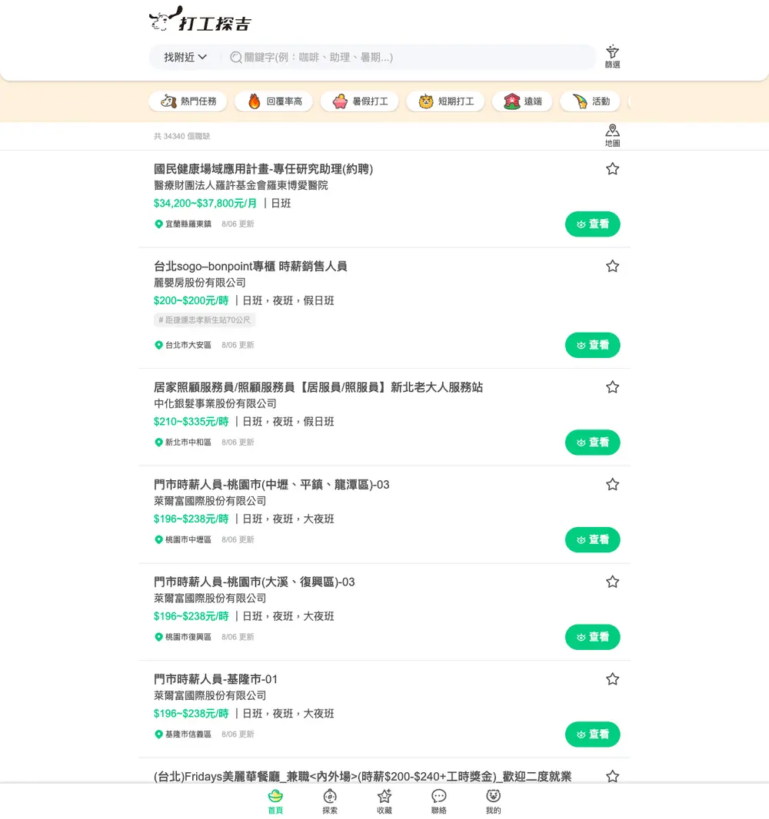Go to 首頁 in bottom navigation
The image size is (769, 819).
pyautogui.click(x=275, y=801)
